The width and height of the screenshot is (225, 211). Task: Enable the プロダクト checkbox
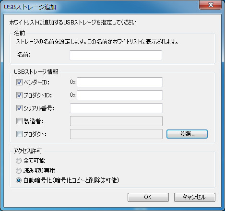(x=19, y=134)
